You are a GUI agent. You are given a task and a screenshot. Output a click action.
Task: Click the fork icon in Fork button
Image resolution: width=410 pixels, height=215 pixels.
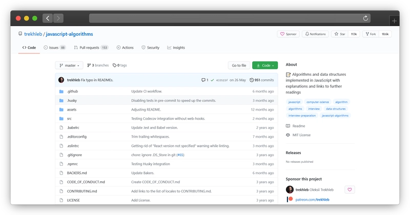click(x=367, y=34)
